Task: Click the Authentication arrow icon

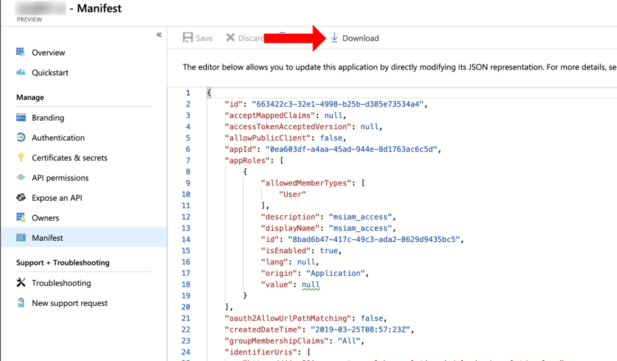Action: 21,137
